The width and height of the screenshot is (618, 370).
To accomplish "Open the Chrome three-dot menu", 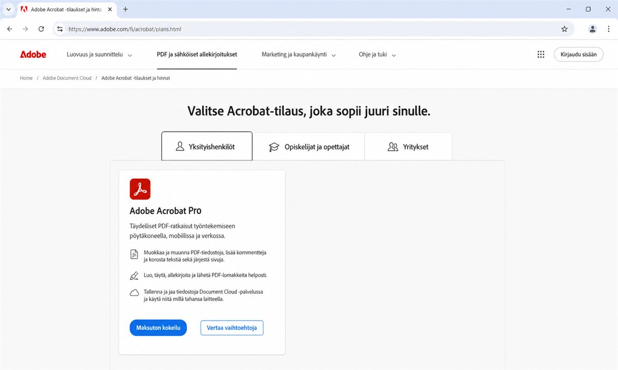I will [x=608, y=29].
